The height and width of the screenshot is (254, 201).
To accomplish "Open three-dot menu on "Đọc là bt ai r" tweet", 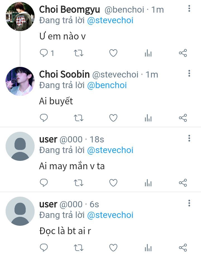I will [x=189, y=203].
